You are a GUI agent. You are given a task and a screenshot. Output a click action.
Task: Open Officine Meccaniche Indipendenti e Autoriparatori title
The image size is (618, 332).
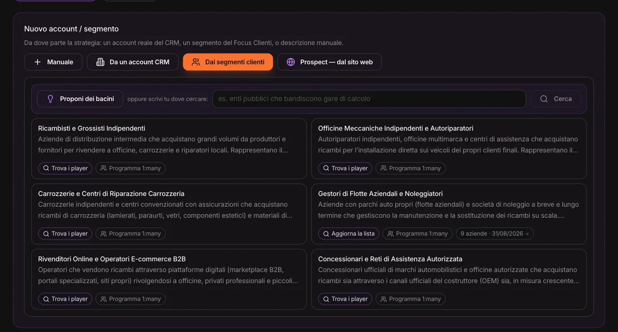point(396,128)
